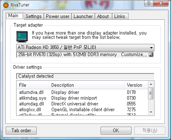Viewport: 171px width, 140px height.
Task: Click the Display driver miniport description
Action: click(74, 98)
